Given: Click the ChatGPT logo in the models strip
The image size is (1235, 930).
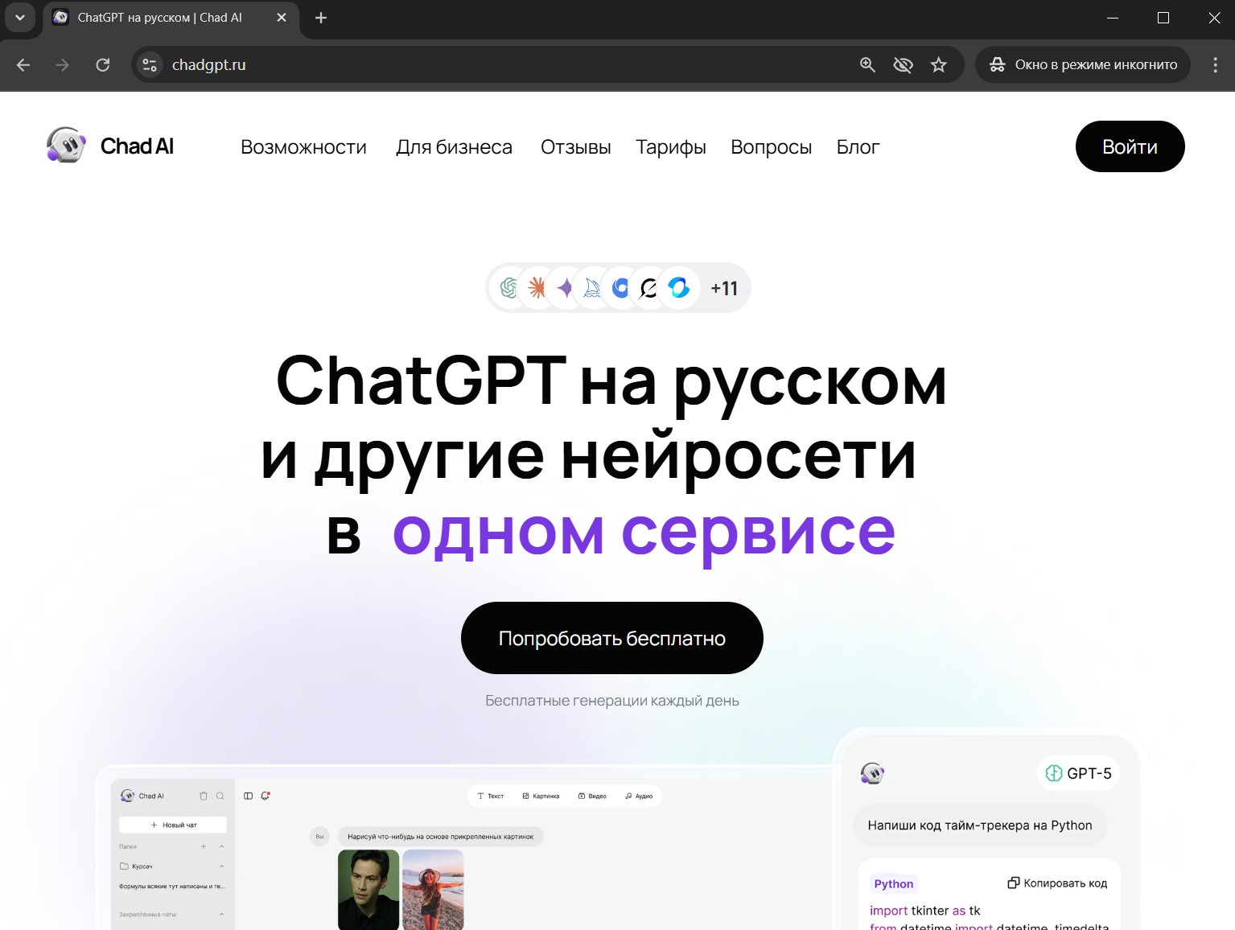Looking at the screenshot, I should [x=508, y=288].
